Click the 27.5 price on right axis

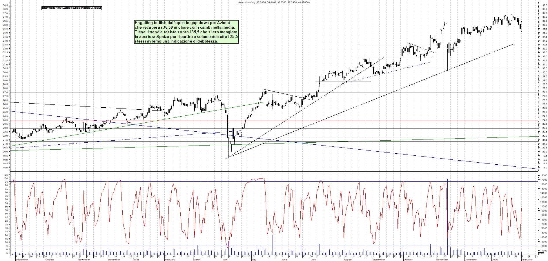tap(545, 92)
